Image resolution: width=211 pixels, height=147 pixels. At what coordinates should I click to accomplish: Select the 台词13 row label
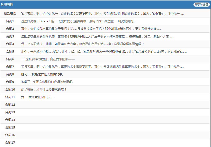click(x=10, y=112)
